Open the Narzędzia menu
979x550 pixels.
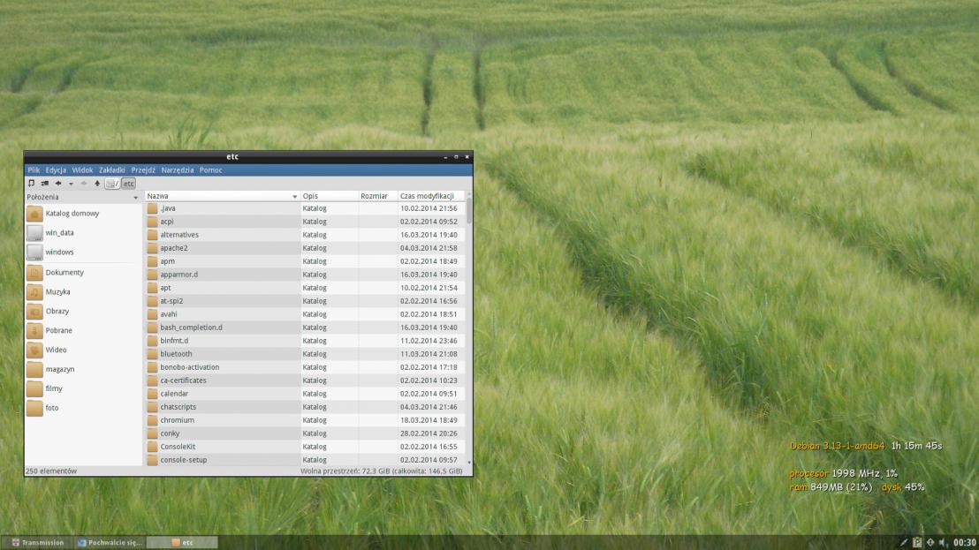[178, 170]
